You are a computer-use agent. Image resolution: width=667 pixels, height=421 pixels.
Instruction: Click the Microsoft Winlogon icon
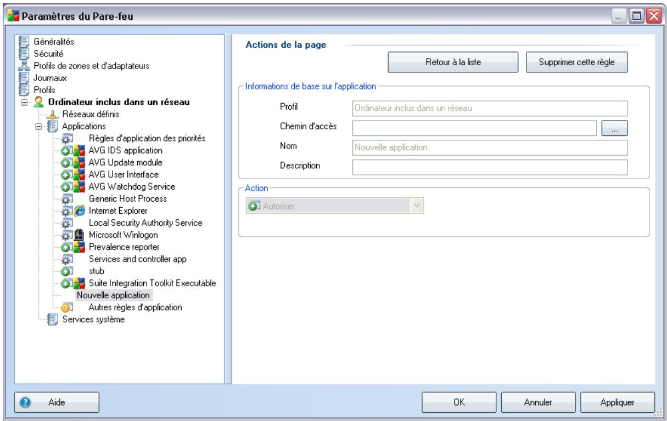coord(80,235)
